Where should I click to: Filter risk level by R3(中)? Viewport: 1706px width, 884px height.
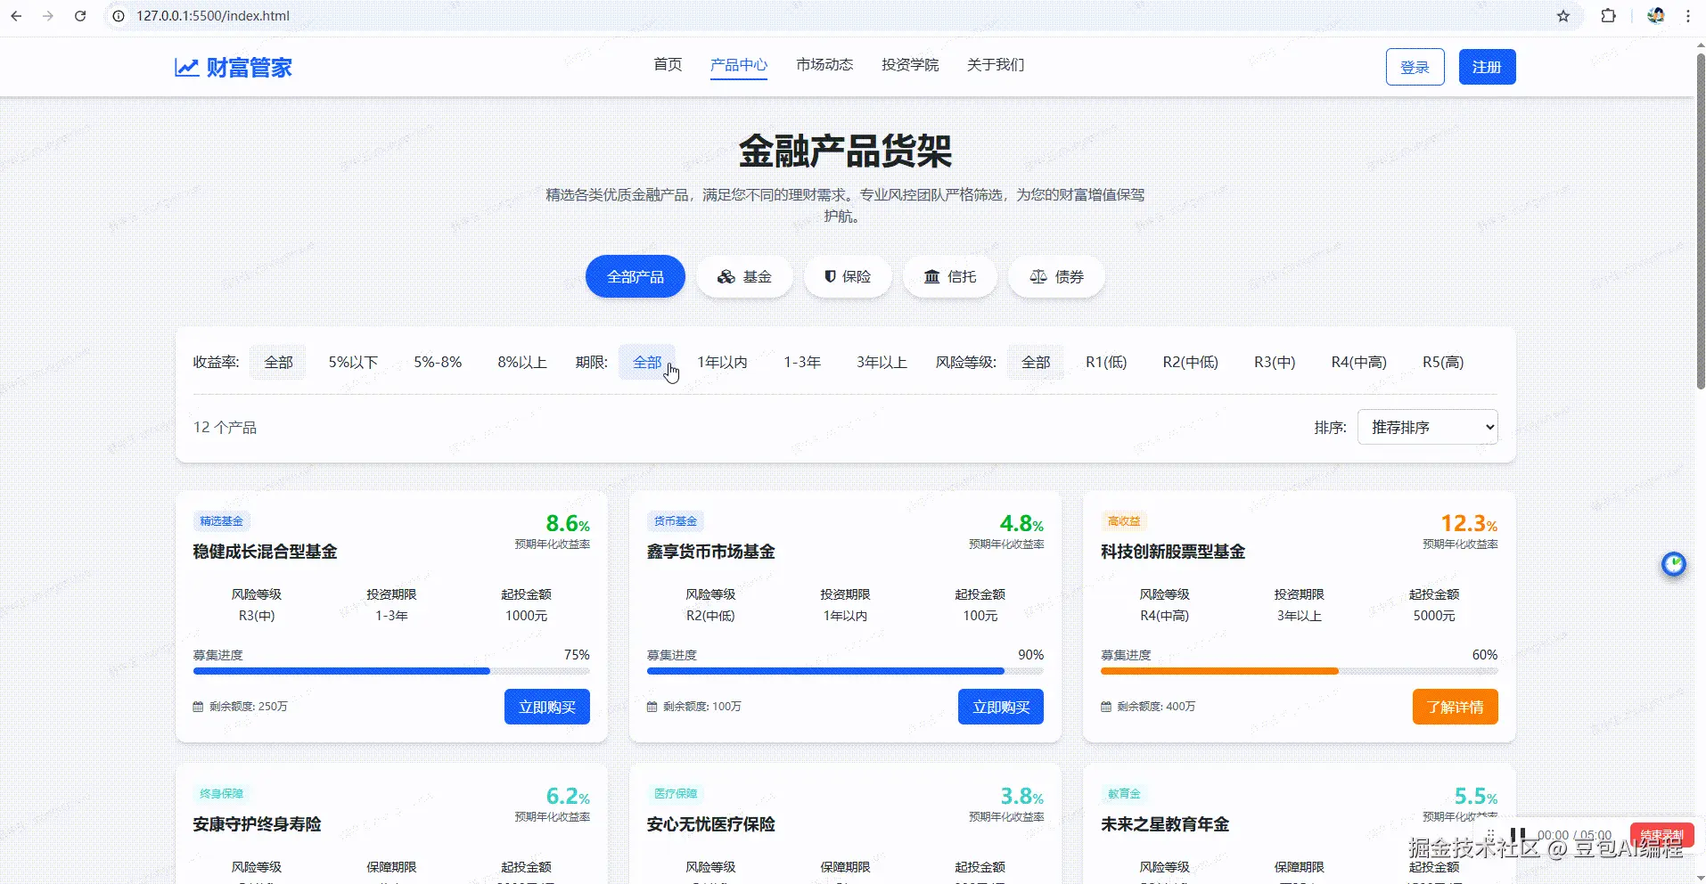(x=1275, y=362)
